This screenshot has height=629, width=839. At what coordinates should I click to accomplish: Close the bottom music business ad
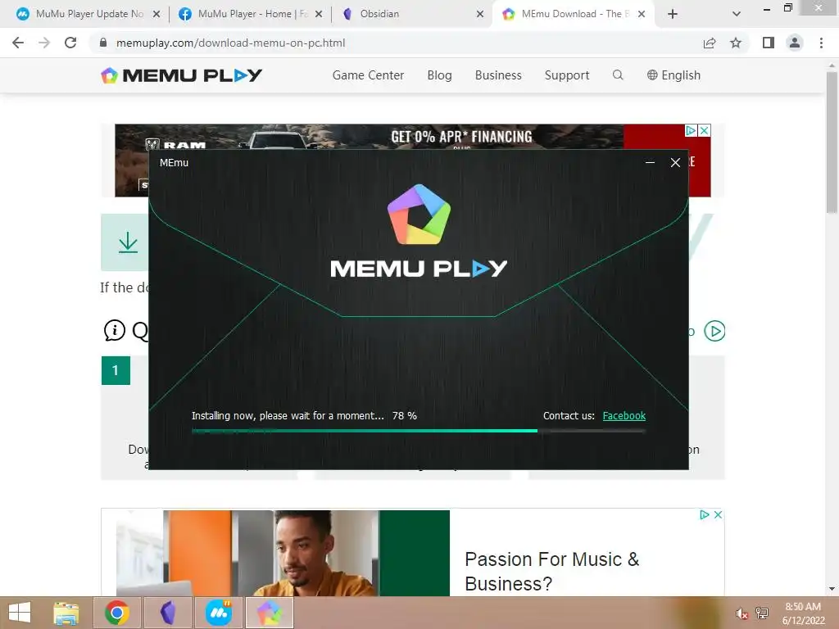[x=718, y=514]
